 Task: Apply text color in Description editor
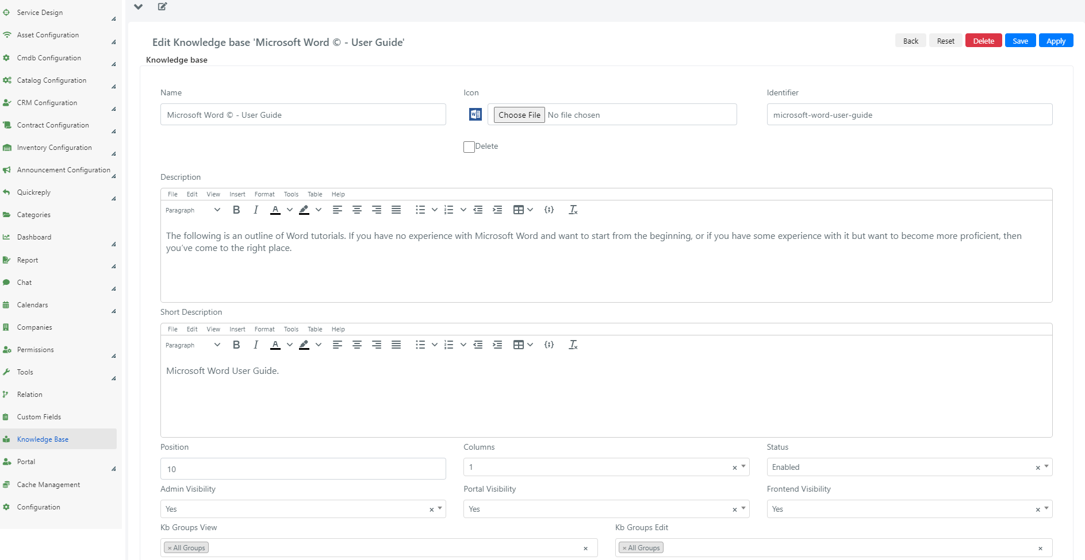point(275,210)
